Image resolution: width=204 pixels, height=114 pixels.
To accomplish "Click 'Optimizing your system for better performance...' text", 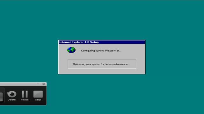I will point(101,64).
